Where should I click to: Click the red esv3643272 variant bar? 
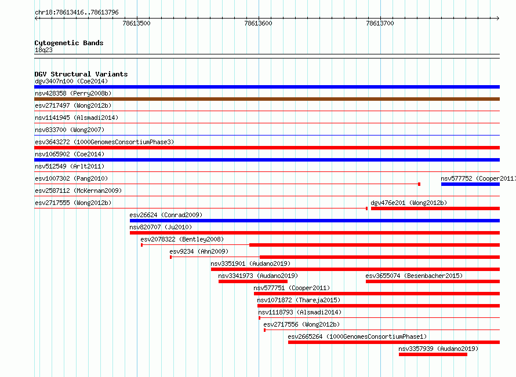point(267,148)
